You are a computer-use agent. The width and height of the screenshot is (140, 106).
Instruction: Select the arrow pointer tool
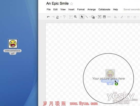coord(82,17)
